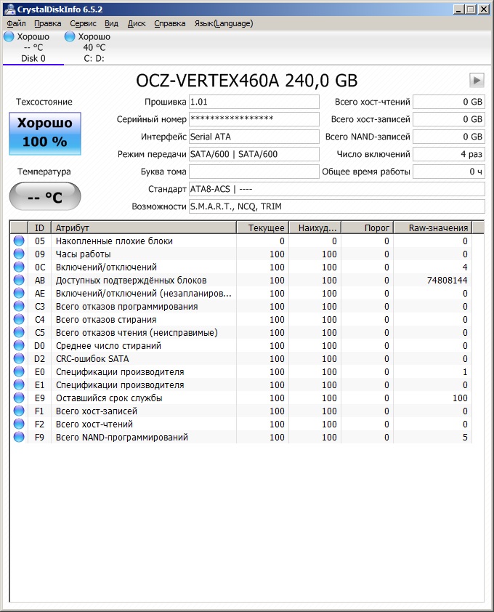The height and width of the screenshot is (612, 494).
Task: Click the Прошивка field showing 1.01
Action: coord(254,102)
